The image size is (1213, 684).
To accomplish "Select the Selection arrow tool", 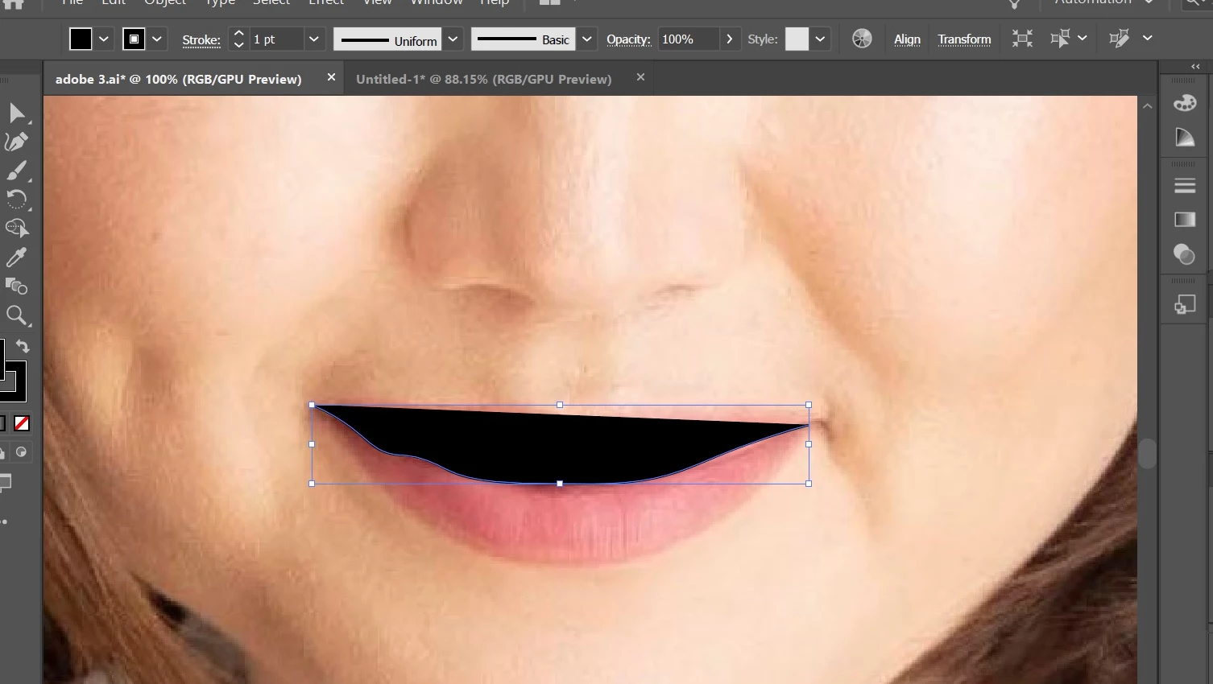I will 17,113.
